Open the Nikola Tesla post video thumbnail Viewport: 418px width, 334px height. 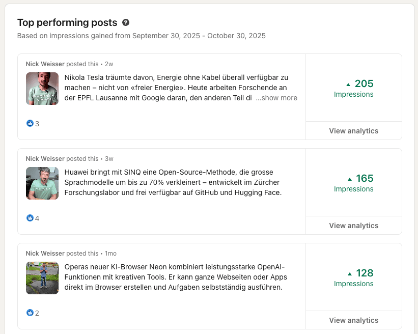[42, 89]
